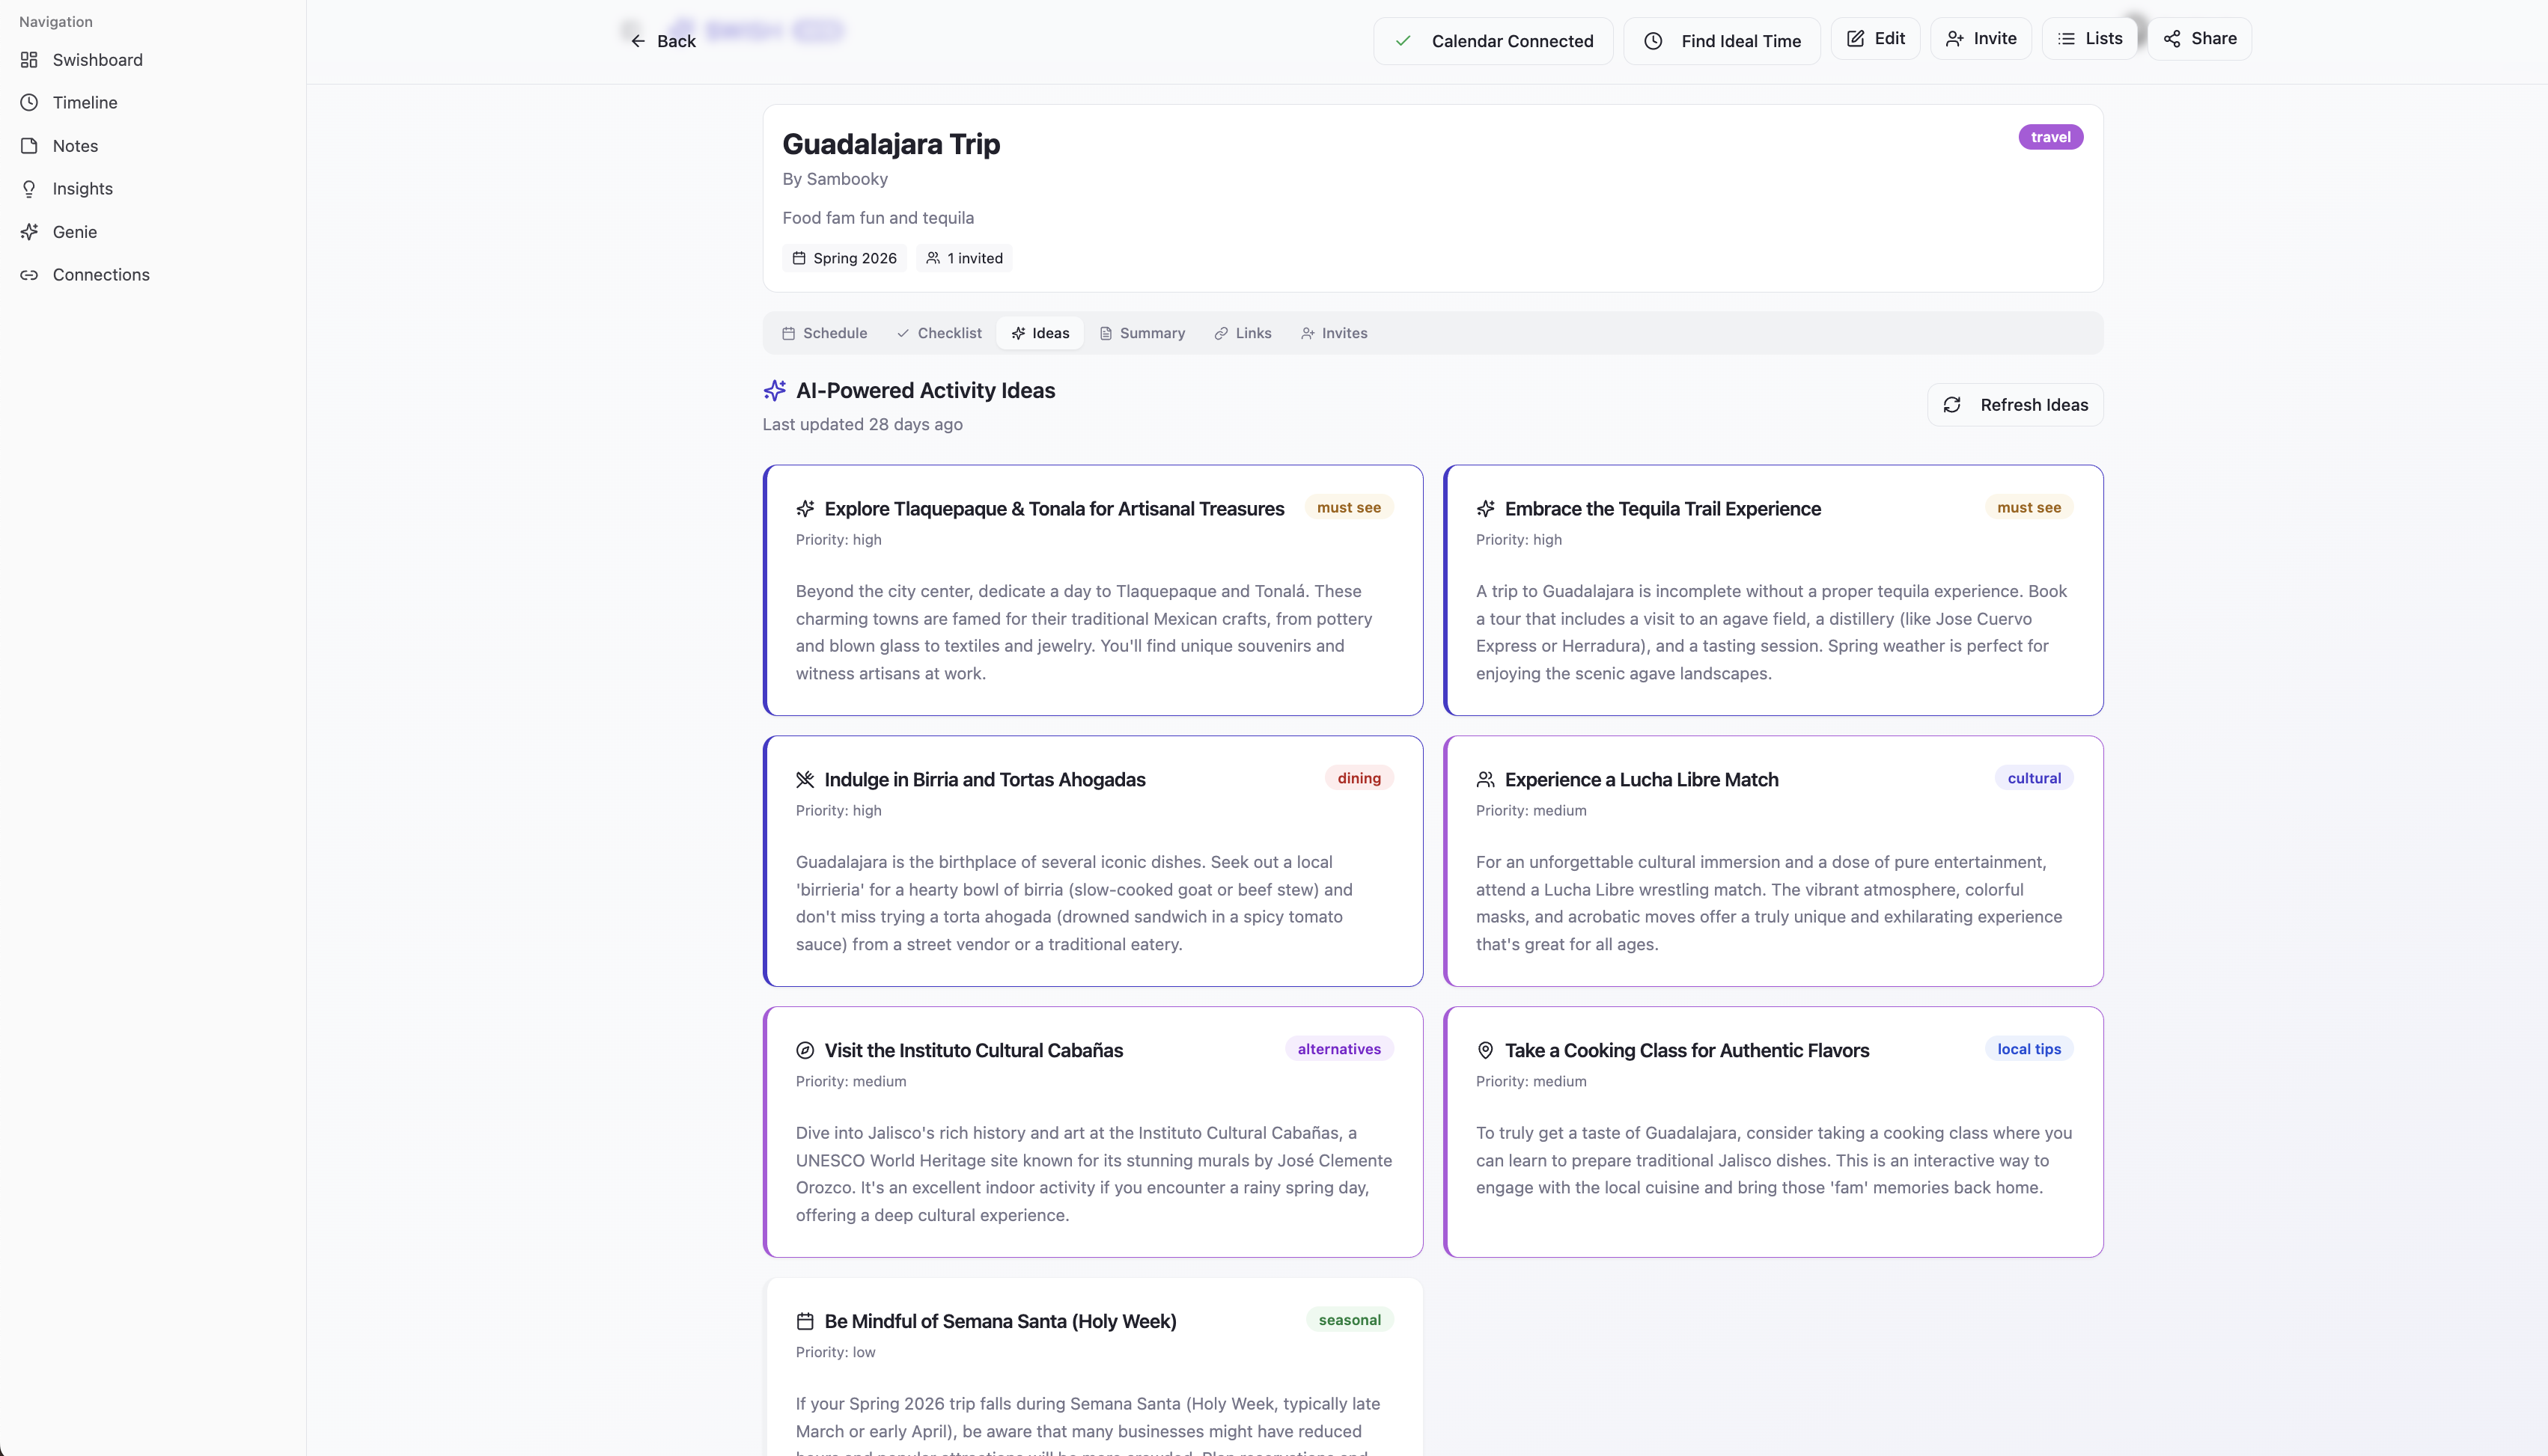Click the Notes sidebar icon
2548x1456 pixels.
[30, 146]
